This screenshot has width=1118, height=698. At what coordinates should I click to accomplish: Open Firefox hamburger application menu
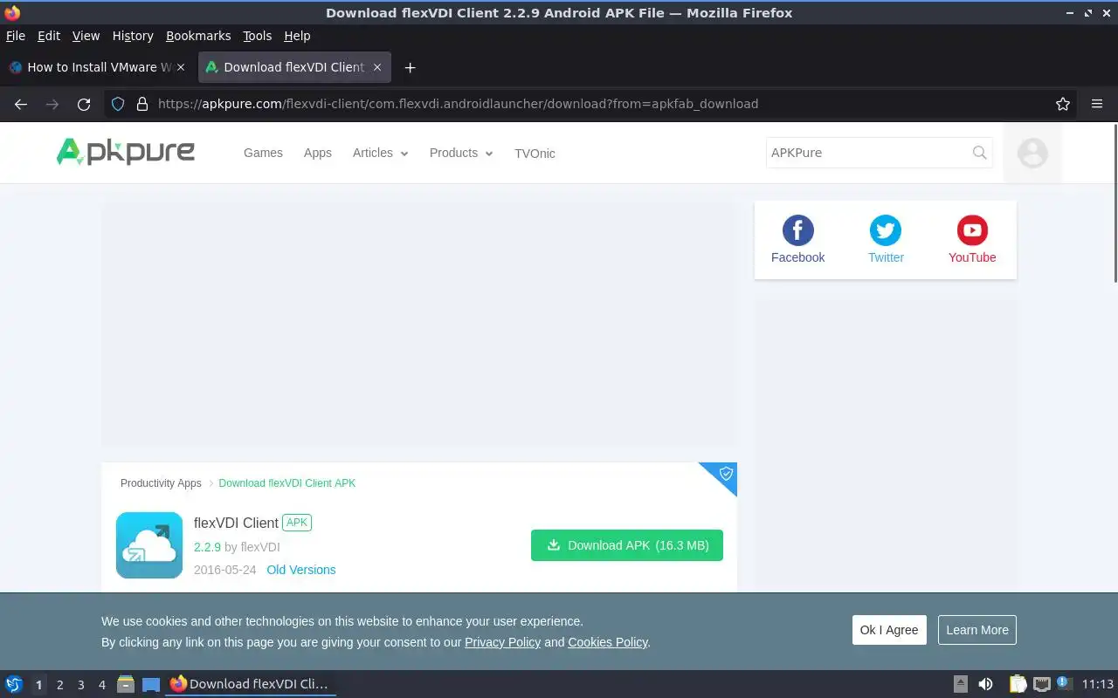1097,104
